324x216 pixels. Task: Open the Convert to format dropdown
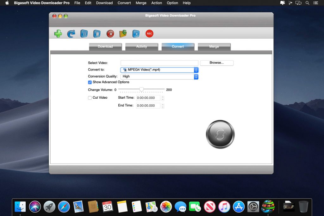(196, 70)
